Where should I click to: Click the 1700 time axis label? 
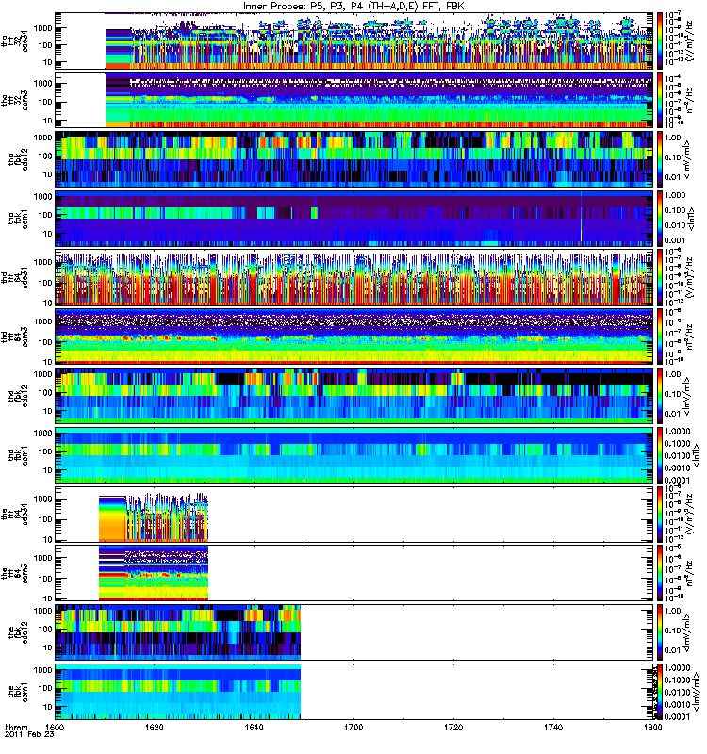(353, 727)
